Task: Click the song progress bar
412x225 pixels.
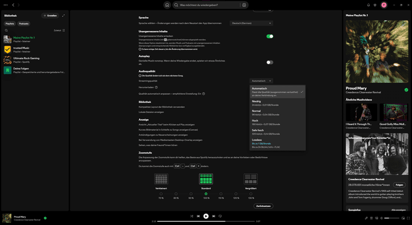Action: (206, 222)
